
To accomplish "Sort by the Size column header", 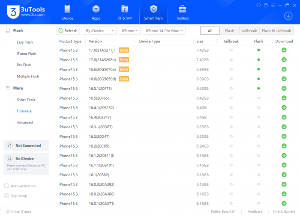I will (200, 41).
